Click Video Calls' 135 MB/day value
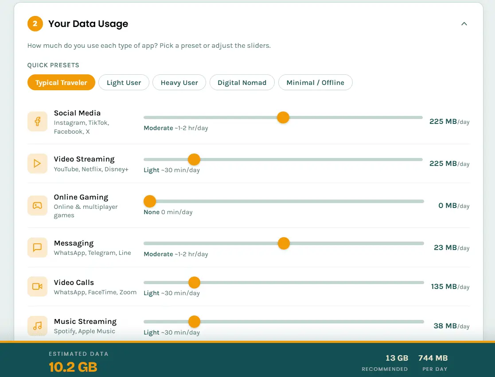 [451, 287]
